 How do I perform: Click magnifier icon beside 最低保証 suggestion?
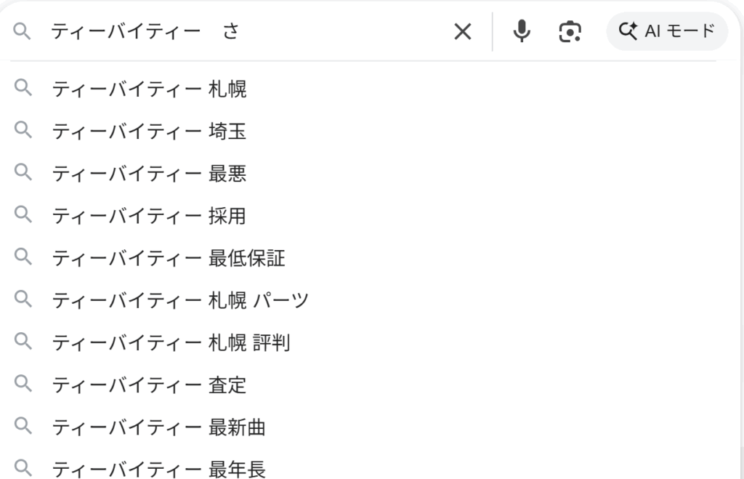point(23,257)
